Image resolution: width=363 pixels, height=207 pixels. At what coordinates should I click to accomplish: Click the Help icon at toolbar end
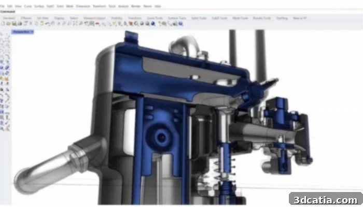click(x=181, y=24)
